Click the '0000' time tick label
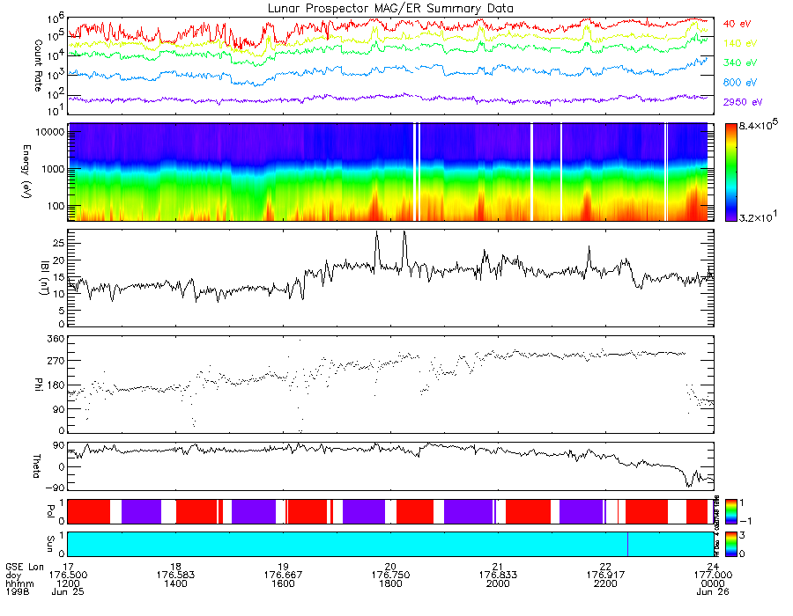Image resolution: width=793 pixels, height=616 pixels. pos(713,583)
